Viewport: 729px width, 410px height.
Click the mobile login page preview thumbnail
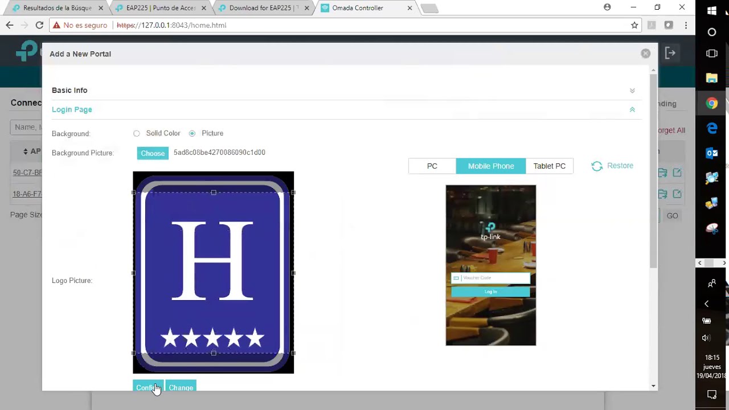[x=491, y=265]
